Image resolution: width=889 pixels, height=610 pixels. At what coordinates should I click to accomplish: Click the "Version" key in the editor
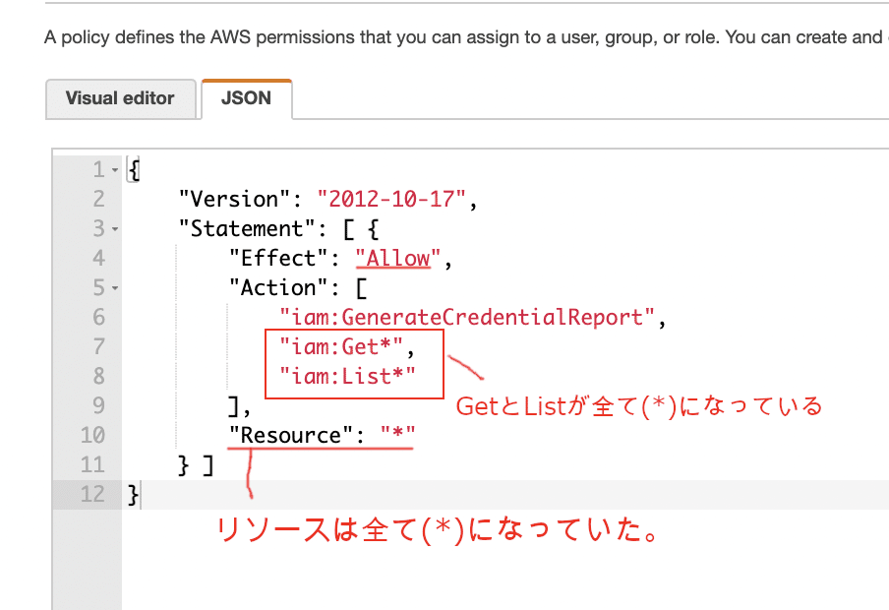point(235,199)
